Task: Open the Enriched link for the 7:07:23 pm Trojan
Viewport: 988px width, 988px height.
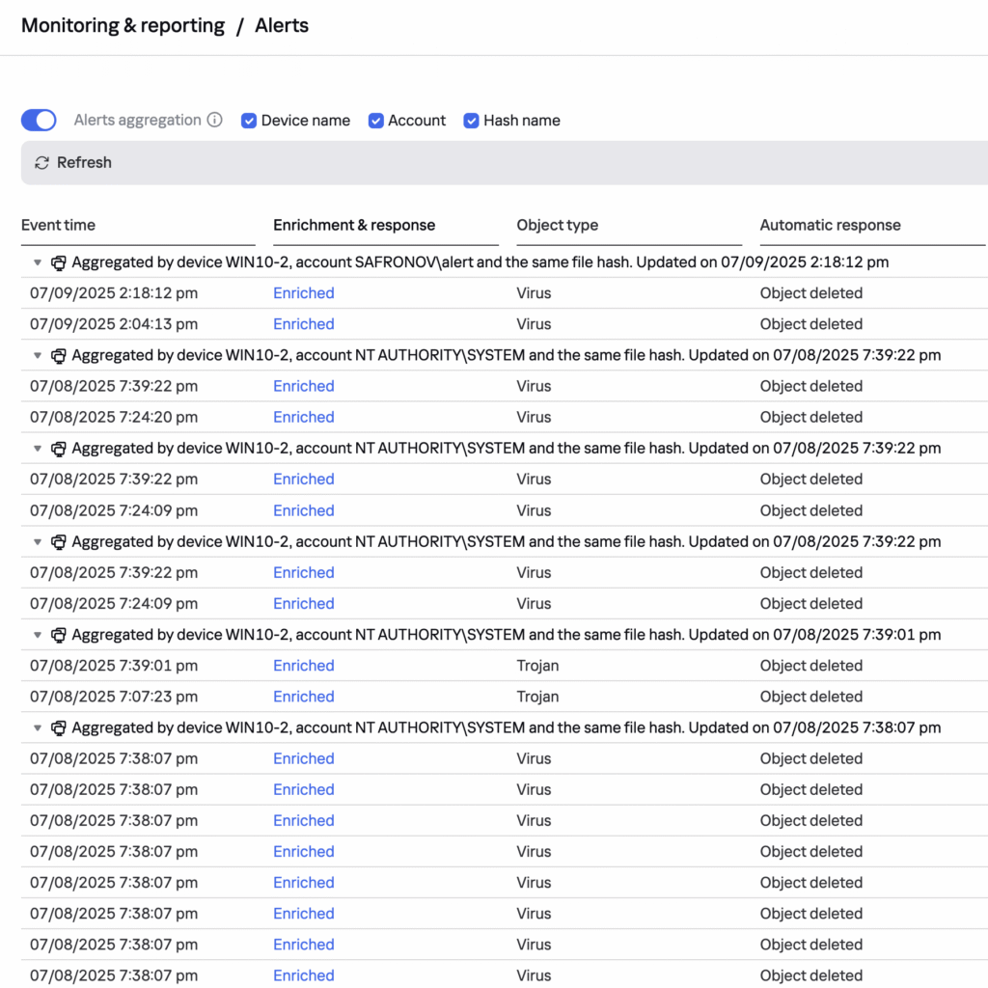Action: click(x=303, y=697)
